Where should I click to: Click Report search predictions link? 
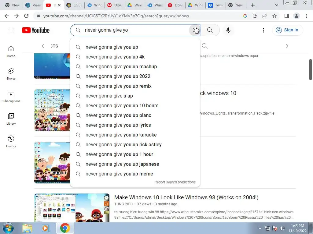point(175,182)
